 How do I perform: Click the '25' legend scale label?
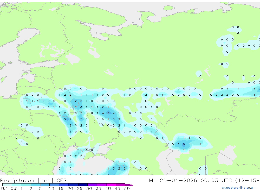click(80, 188)
